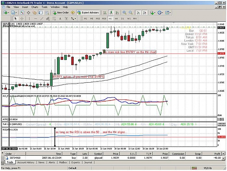Toggle the Expert Advisors button
The height and width of the screenshot is (171, 227).
pos(88,13)
